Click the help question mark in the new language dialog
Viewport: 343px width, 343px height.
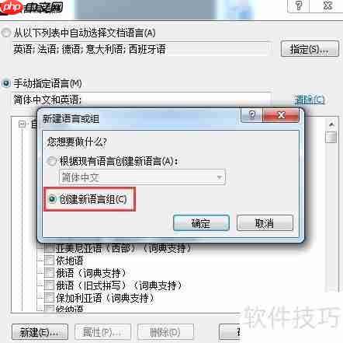click(x=251, y=114)
